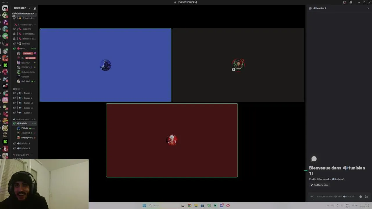Click Modifier le salon button
372x209 pixels.
(x=320, y=185)
